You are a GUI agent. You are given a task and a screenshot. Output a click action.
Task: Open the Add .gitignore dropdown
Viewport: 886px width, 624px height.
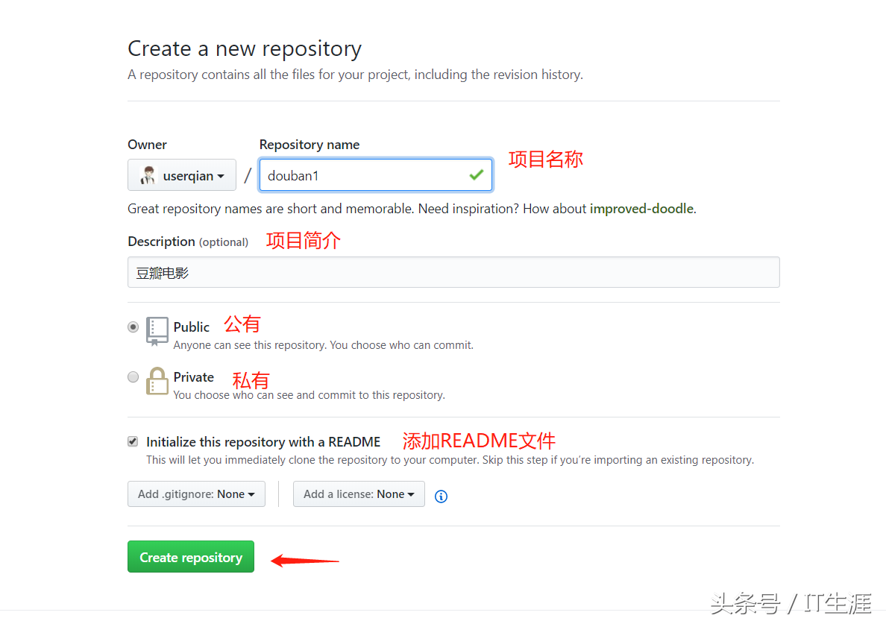[x=196, y=494]
